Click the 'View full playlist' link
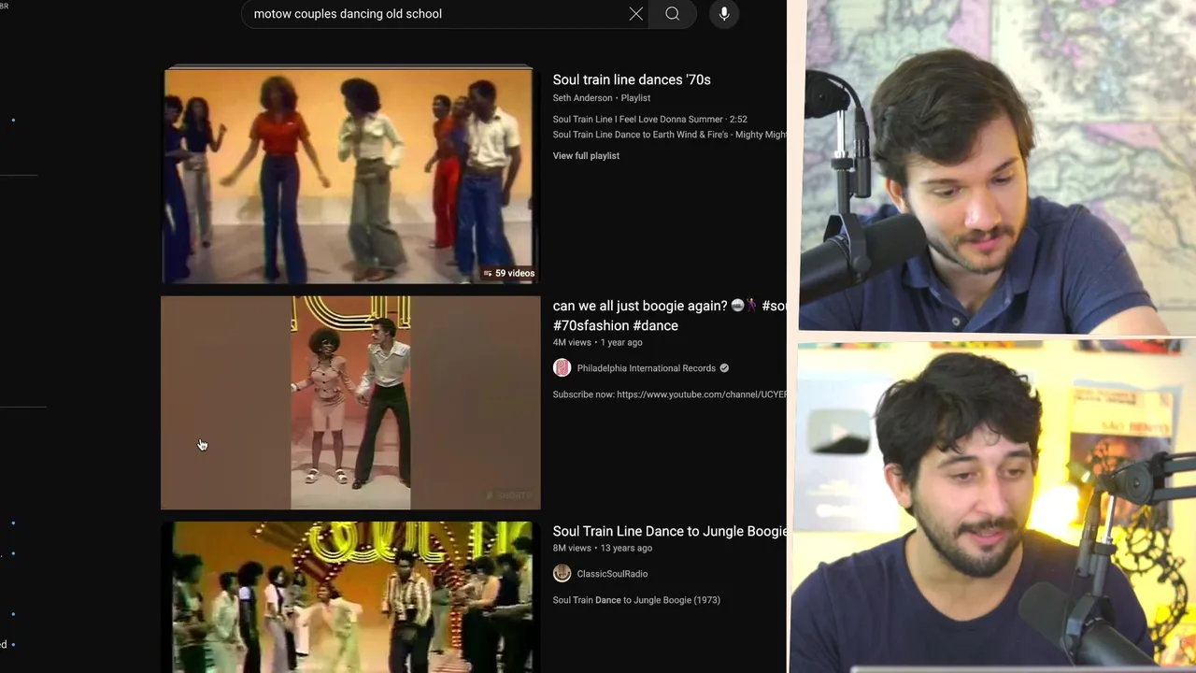The height and width of the screenshot is (673, 1196). (x=586, y=156)
